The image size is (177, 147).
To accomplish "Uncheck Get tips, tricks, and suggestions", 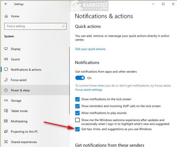I will click(x=78, y=129).
